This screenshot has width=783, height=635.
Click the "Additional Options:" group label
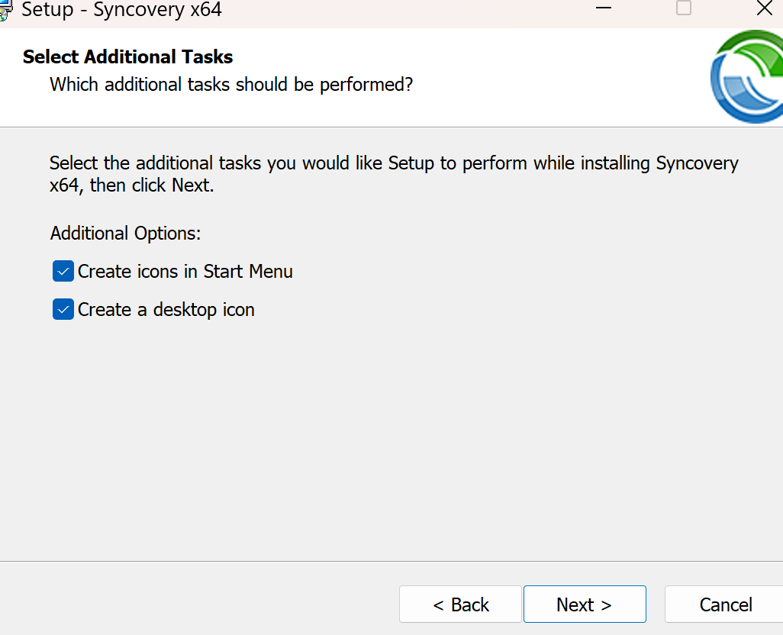pyautogui.click(x=126, y=233)
